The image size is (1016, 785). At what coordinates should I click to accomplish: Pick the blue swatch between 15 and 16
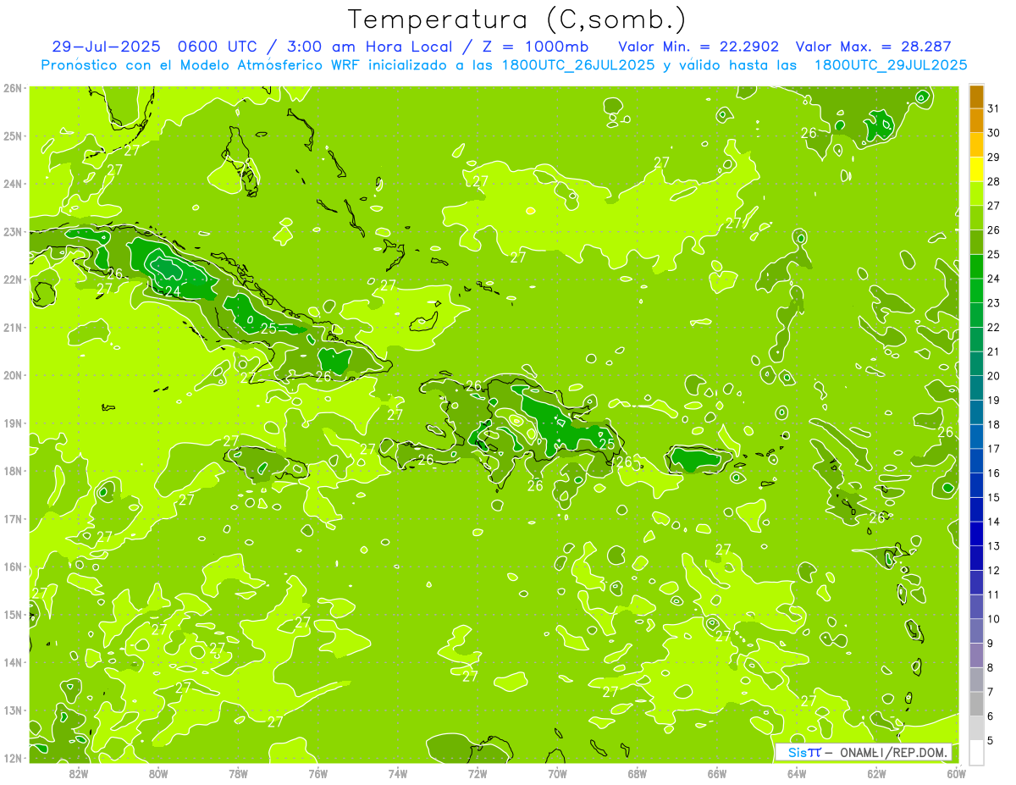(976, 485)
